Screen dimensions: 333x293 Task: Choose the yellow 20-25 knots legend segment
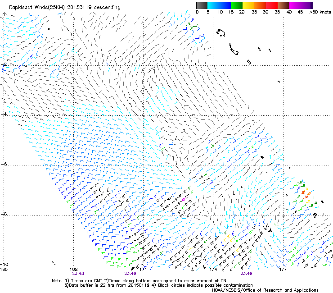[x=248, y=5]
